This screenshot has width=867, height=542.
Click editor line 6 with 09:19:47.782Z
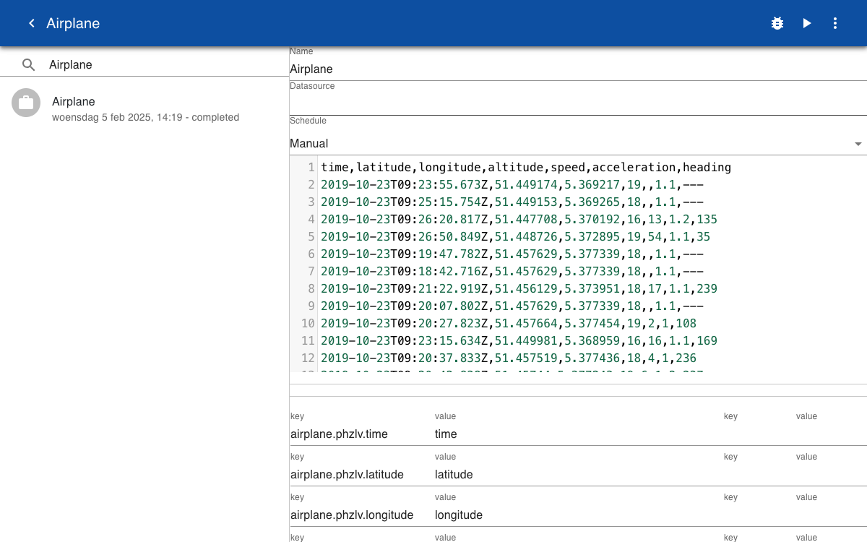(512, 254)
